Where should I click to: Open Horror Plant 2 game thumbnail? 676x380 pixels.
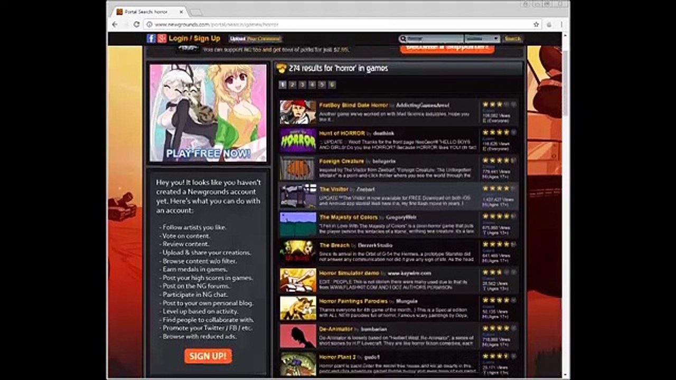click(298, 364)
